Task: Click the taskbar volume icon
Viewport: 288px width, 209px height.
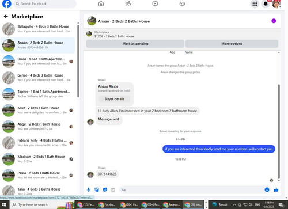Action: tap(251, 204)
